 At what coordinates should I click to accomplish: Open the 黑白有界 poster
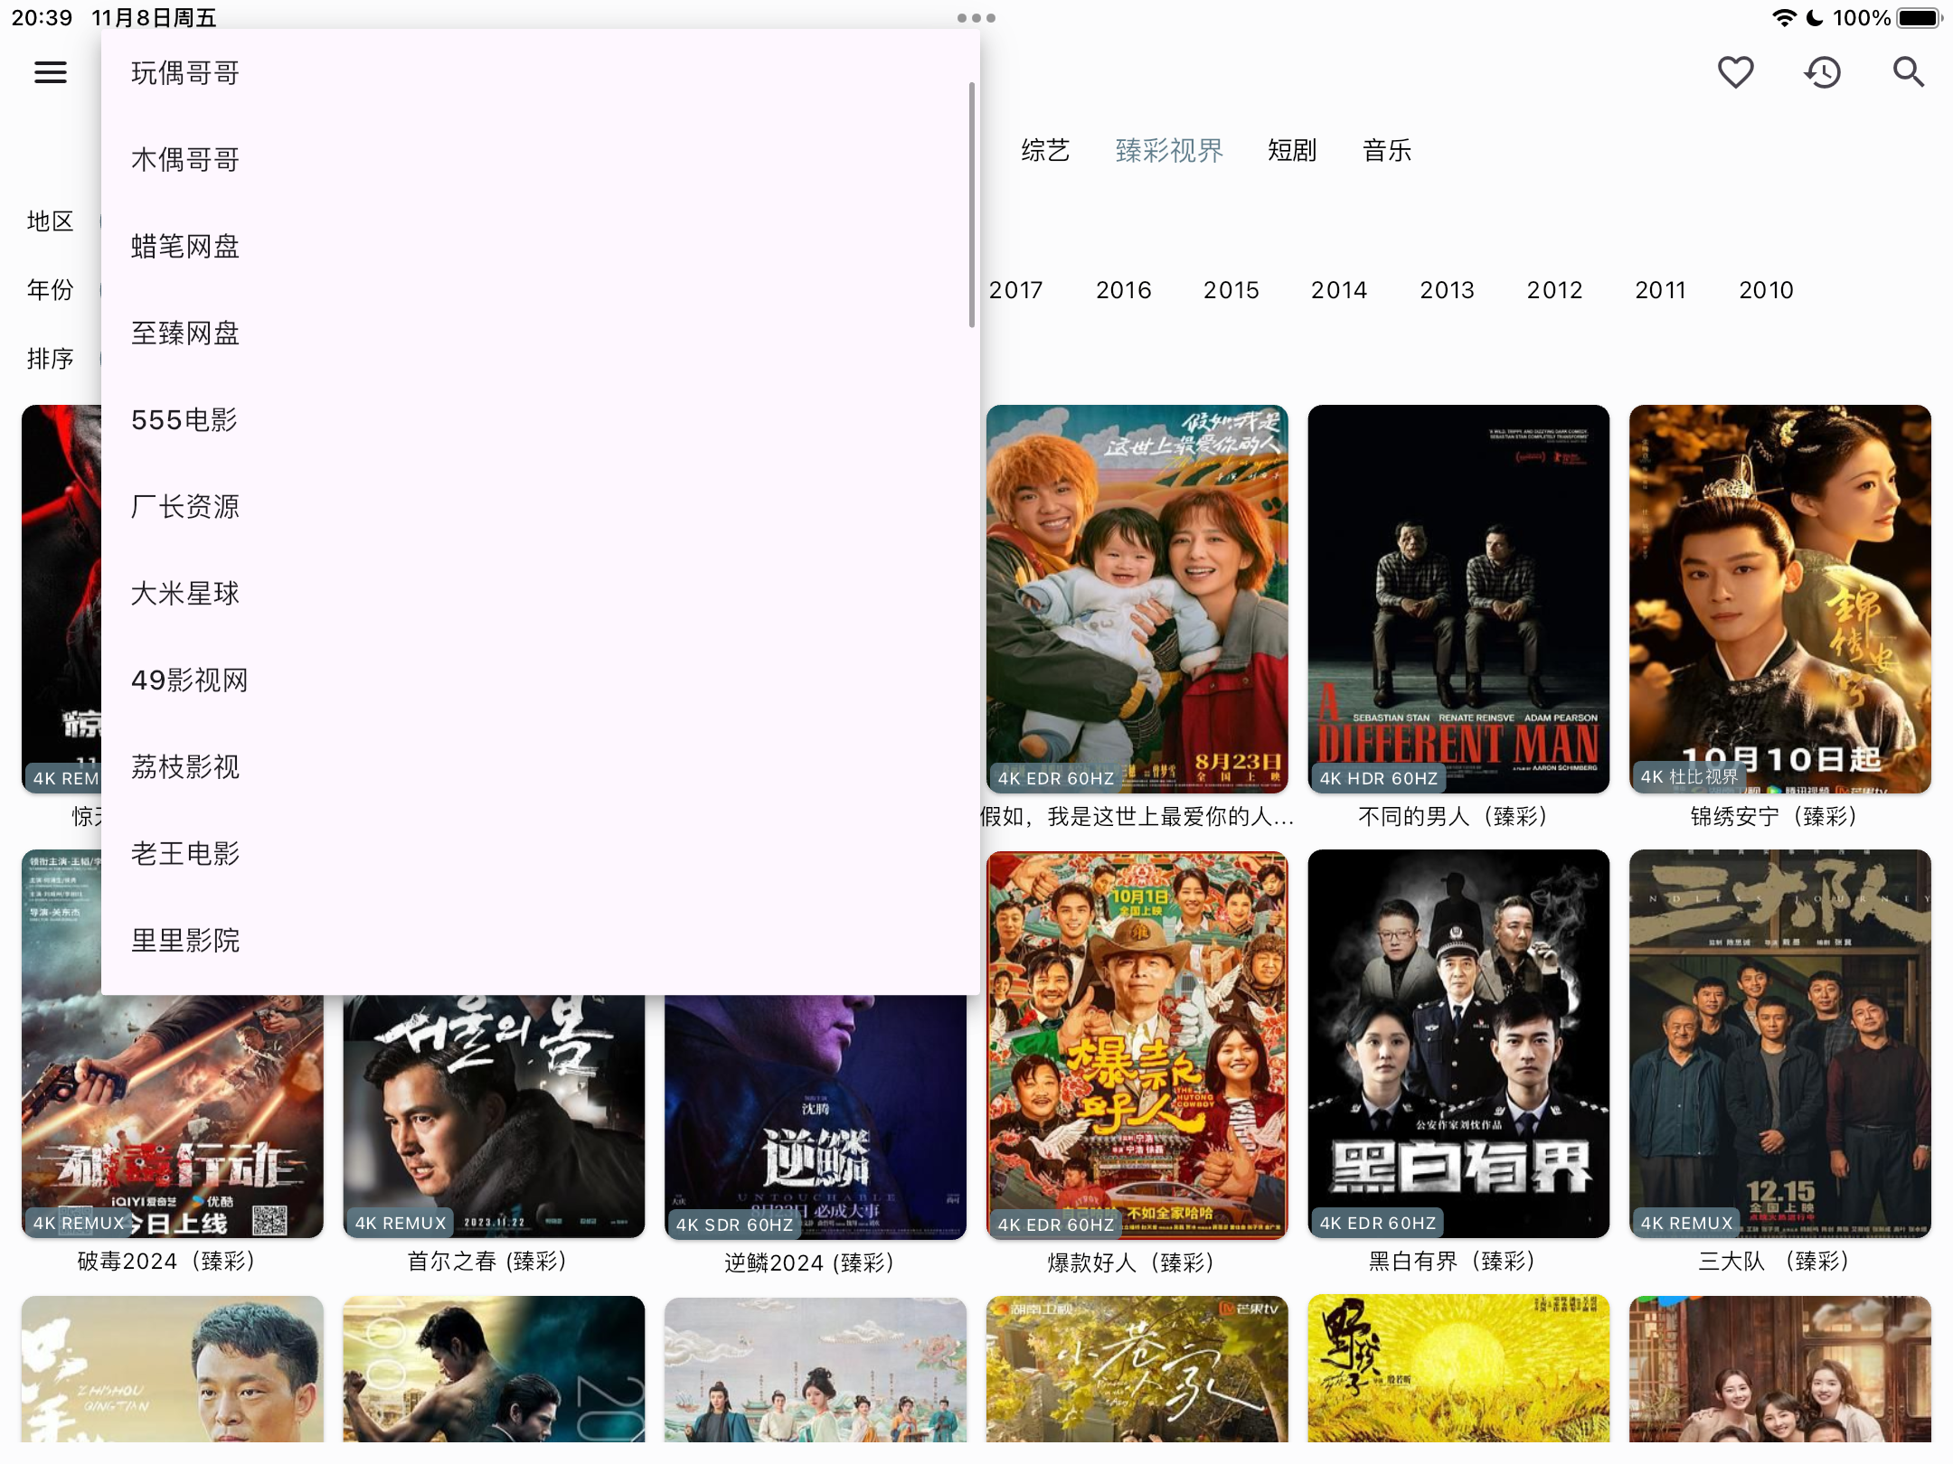click(x=1458, y=1044)
